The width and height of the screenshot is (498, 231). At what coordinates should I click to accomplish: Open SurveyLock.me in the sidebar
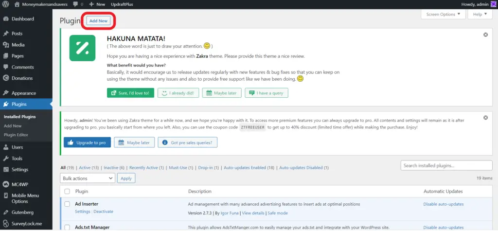[x=26, y=223]
